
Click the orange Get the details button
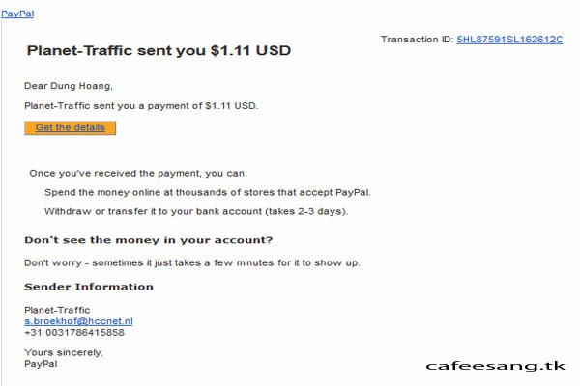pos(71,127)
